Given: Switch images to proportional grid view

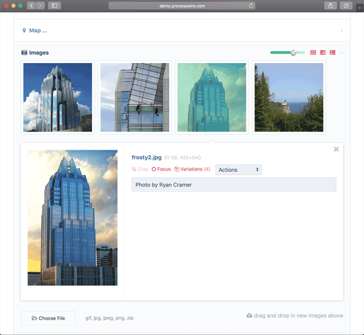Looking at the screenshot, I should pyautogui.click(x=322, y=52).
